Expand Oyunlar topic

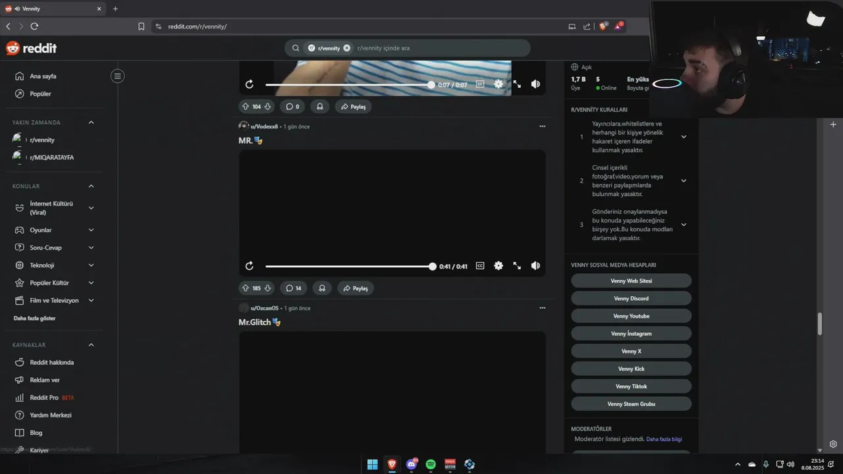tap(91, 230)
